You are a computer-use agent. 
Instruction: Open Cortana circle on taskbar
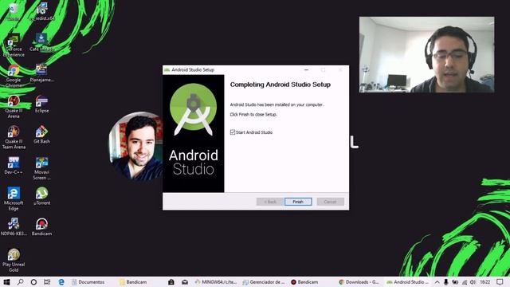pyautogui.click(x=33, y=281)
